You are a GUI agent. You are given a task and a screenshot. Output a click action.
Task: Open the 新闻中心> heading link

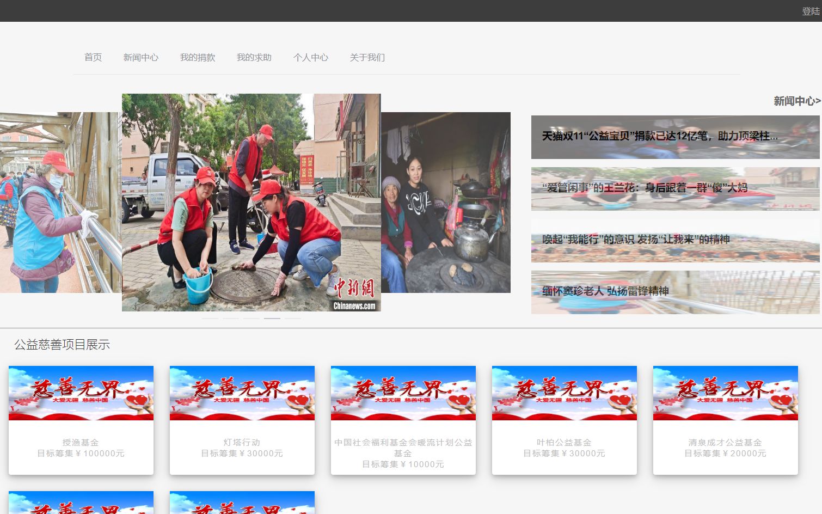[797, 101]
